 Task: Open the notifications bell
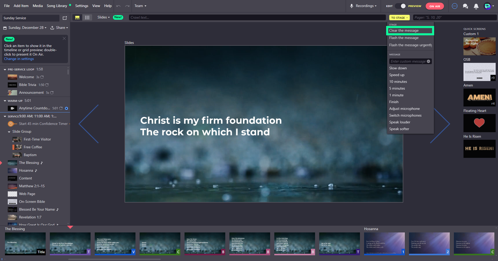(x=476, y=6)
